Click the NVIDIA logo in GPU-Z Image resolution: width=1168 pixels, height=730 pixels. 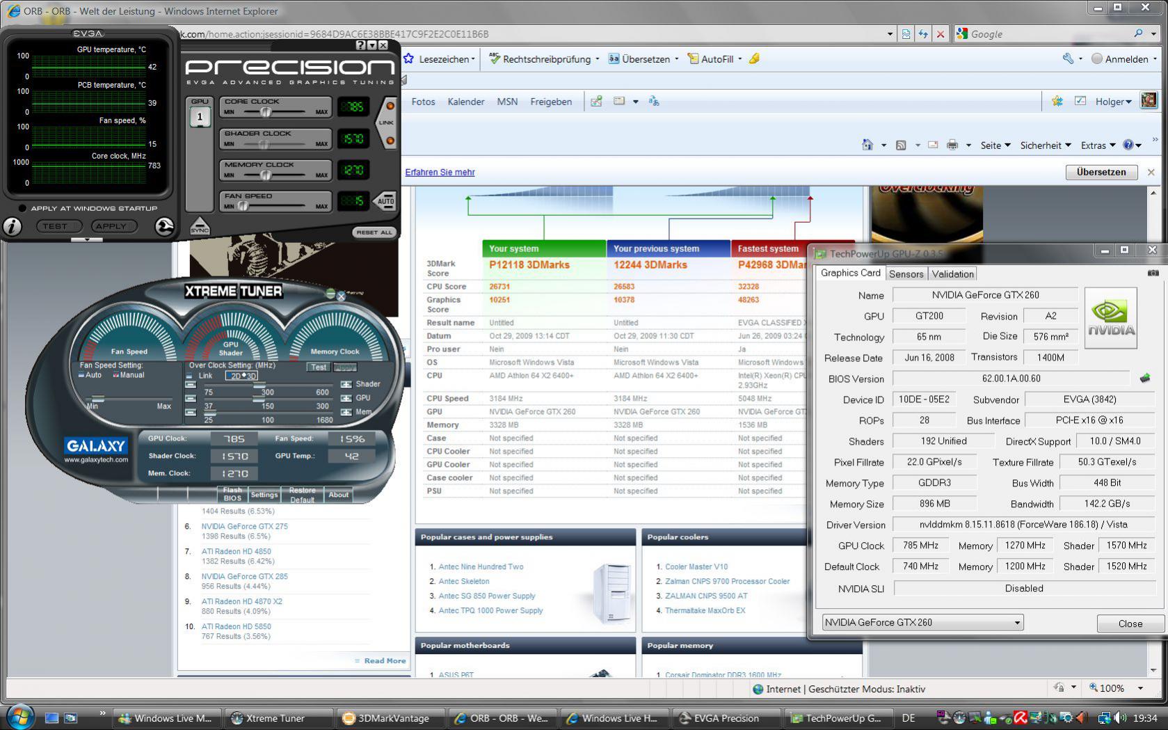tap(1111, 318)
